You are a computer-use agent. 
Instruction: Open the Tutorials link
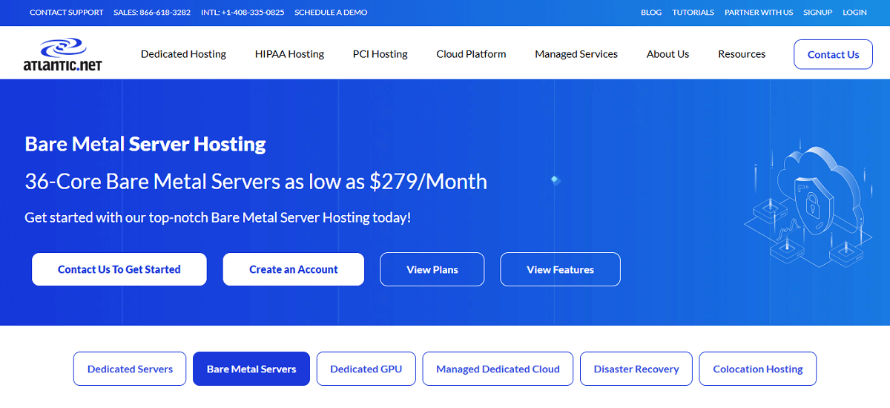tap(693, 13)
